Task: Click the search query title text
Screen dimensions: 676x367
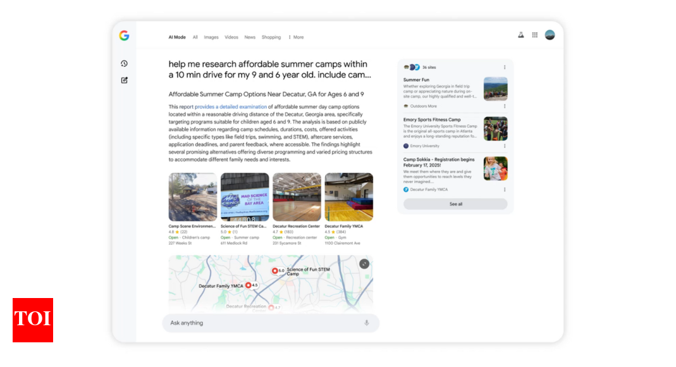Action: [269, 70]
